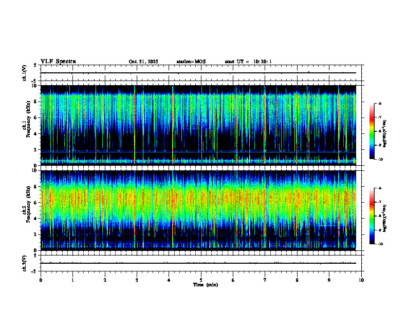Click the "5" tick label of ch.1(V) panel
This screenshot has width=407, height=314.
pos(35,65)
